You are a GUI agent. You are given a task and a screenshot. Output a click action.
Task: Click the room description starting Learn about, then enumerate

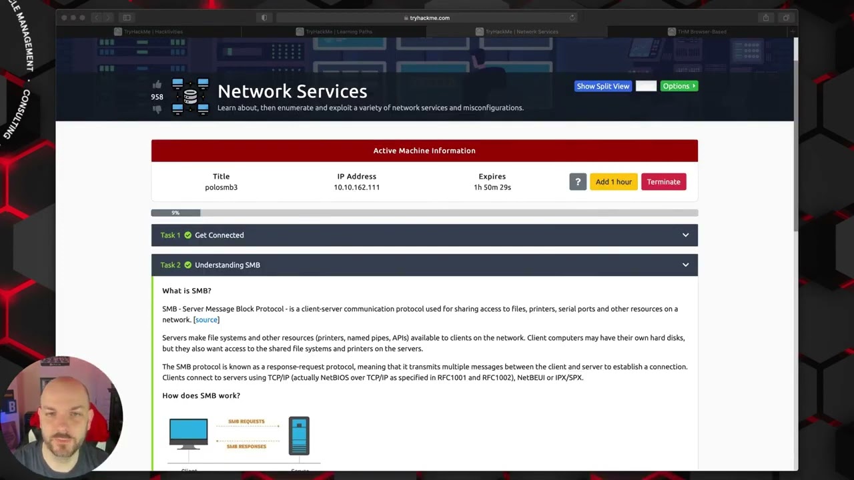[x=370, y=107]
